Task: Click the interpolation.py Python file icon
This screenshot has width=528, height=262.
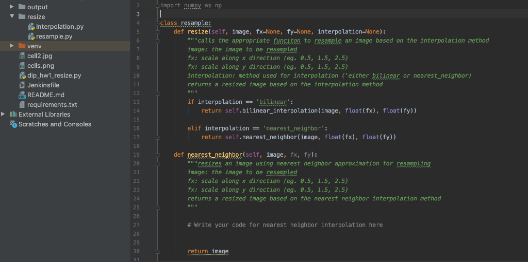Action: click(x=31, y=27)
